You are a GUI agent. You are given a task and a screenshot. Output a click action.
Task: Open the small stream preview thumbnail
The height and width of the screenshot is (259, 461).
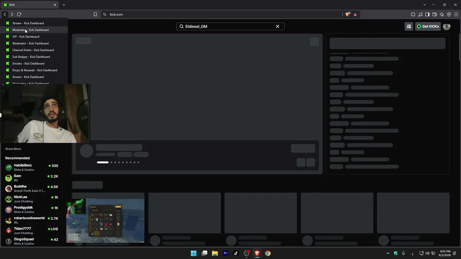coord(105,221)
